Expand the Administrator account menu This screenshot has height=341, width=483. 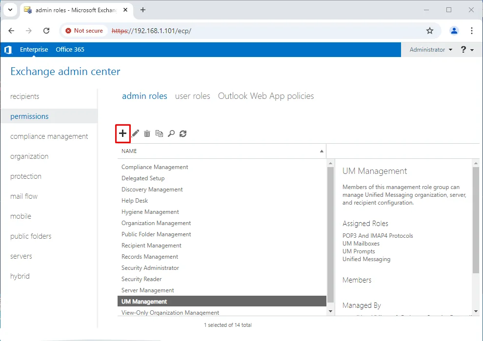[x=431, y=50]
